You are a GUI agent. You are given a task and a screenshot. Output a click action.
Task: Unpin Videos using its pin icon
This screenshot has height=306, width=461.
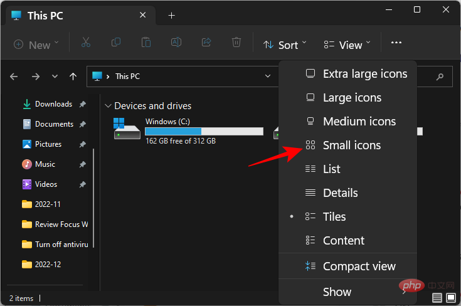coord(83,184)
